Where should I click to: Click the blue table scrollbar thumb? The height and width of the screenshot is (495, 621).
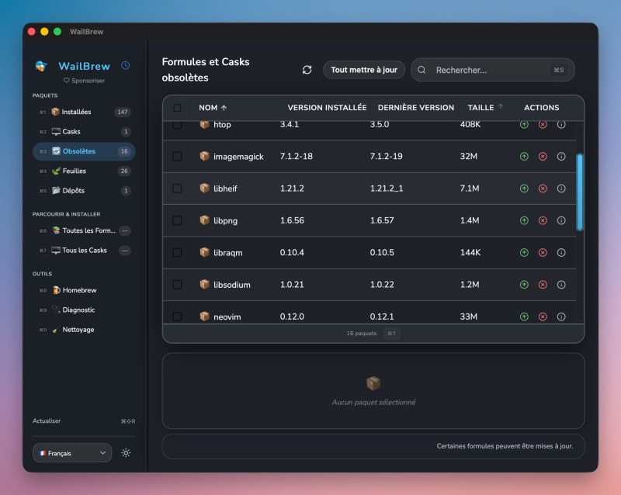[x=579, y=192]
